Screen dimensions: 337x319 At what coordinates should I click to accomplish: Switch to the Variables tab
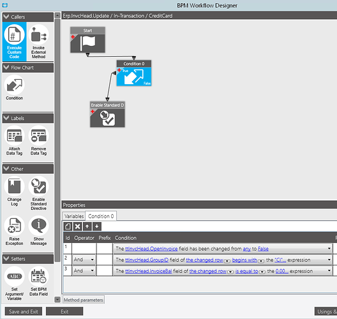pyautogui.click(x=74, y=216)
